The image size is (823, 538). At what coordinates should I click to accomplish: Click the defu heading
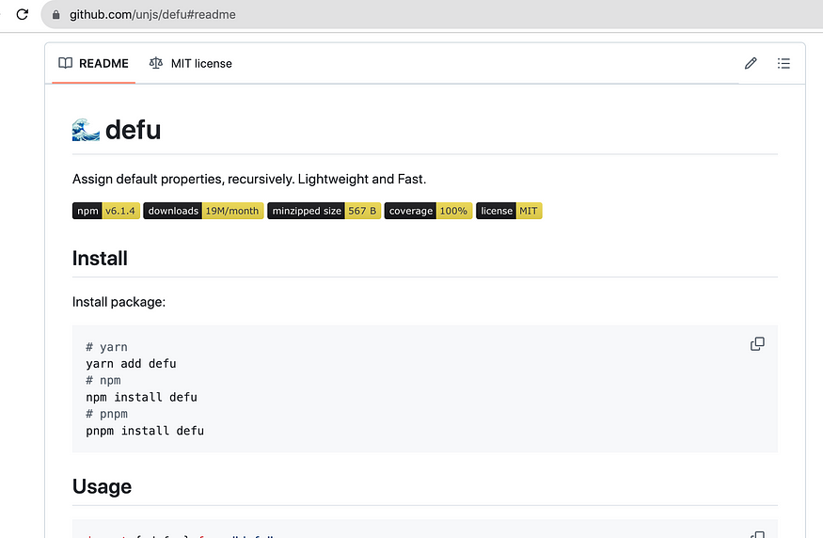click(x=133, y=130)
